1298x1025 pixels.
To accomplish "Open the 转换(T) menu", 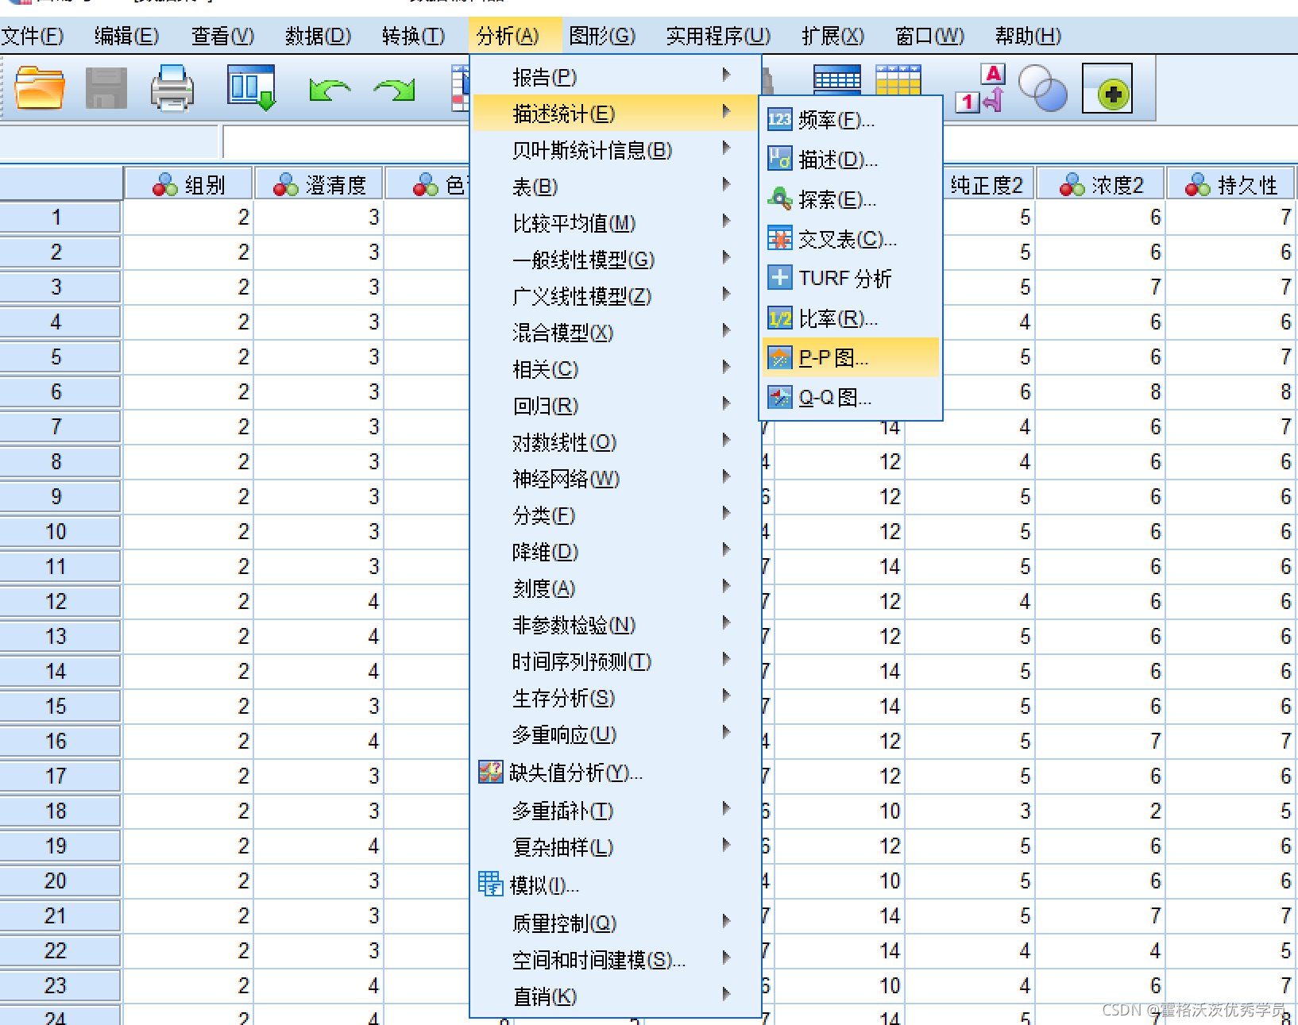I will pyautogui.click(x=413, y=37).
